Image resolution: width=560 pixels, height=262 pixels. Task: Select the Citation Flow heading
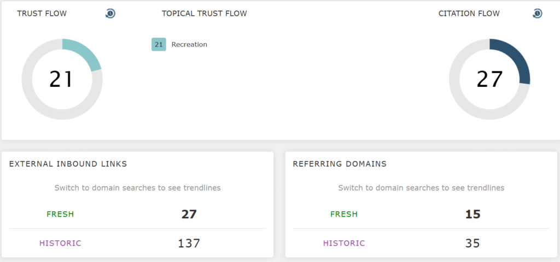coord(469,14)
